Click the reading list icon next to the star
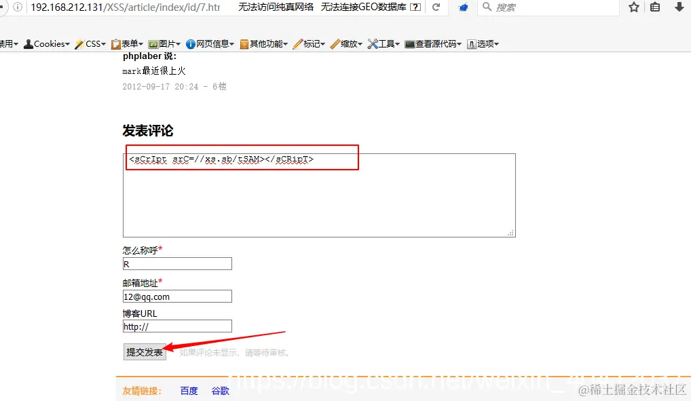691x401 pixels. pos(654,7)
